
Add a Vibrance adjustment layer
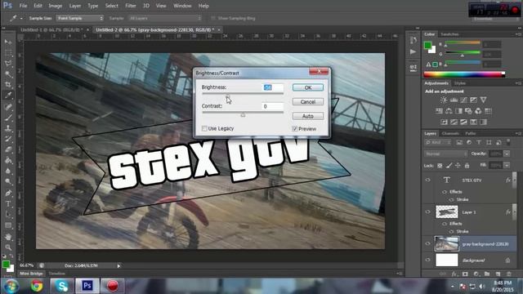tap(483, 100)
